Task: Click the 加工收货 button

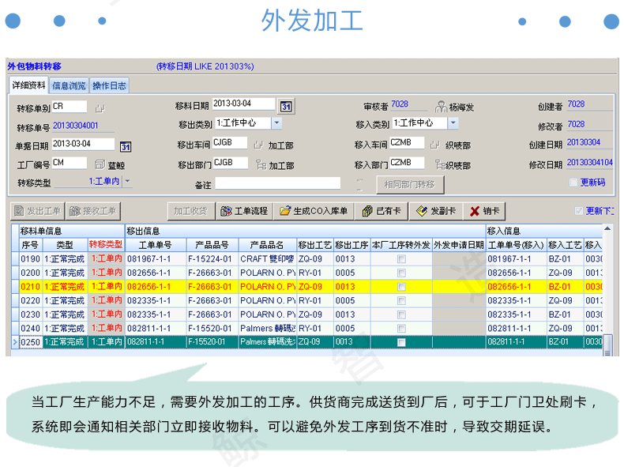Action: coord(191,211)
